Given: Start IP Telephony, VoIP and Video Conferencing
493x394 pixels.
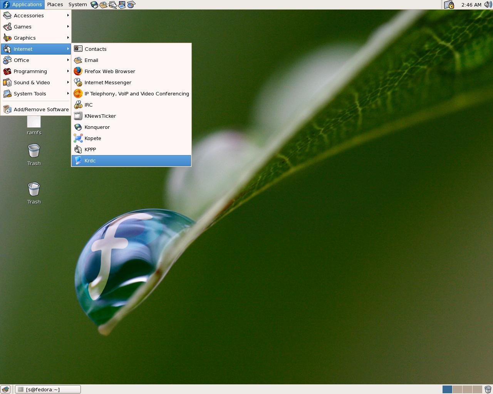Looking at the screenshot, I should (x=131, y=93).
